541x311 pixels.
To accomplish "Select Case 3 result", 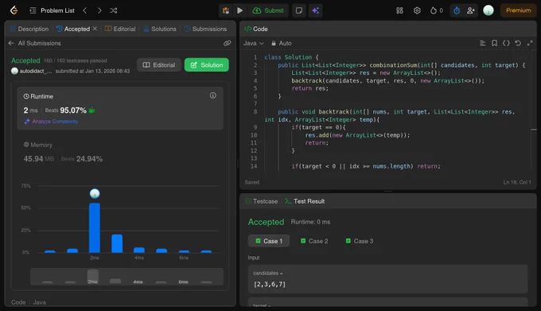I will click(x=360, y=241).
